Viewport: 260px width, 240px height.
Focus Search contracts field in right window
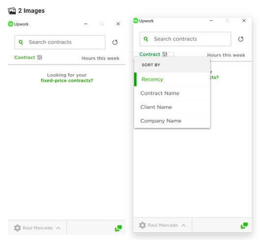185,39
